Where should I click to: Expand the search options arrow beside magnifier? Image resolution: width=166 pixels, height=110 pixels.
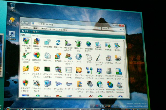point(123,30)
